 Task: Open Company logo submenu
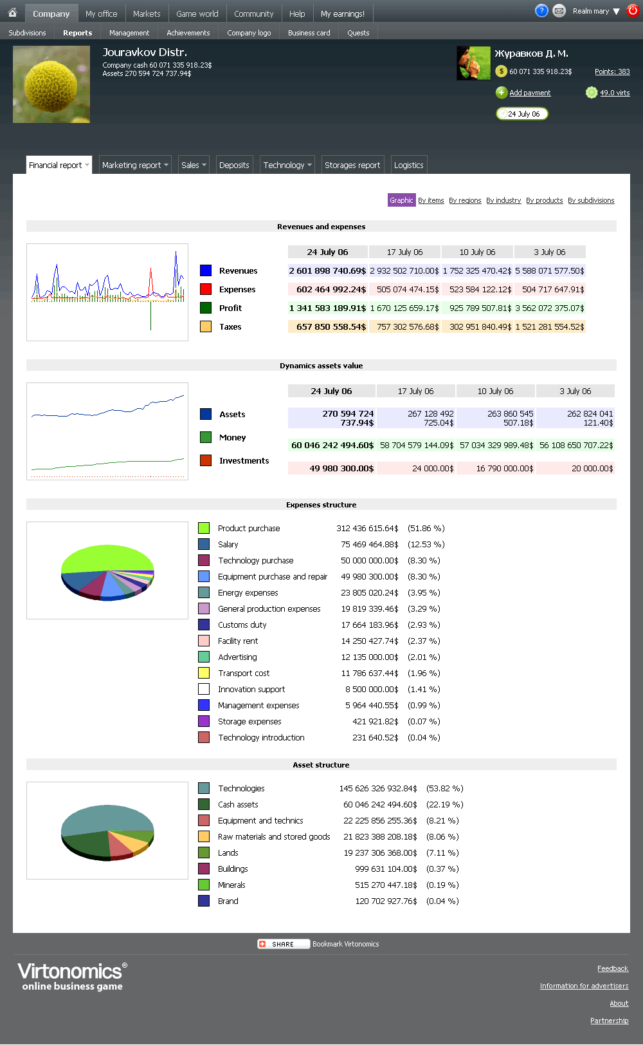(x=249, y=33)
